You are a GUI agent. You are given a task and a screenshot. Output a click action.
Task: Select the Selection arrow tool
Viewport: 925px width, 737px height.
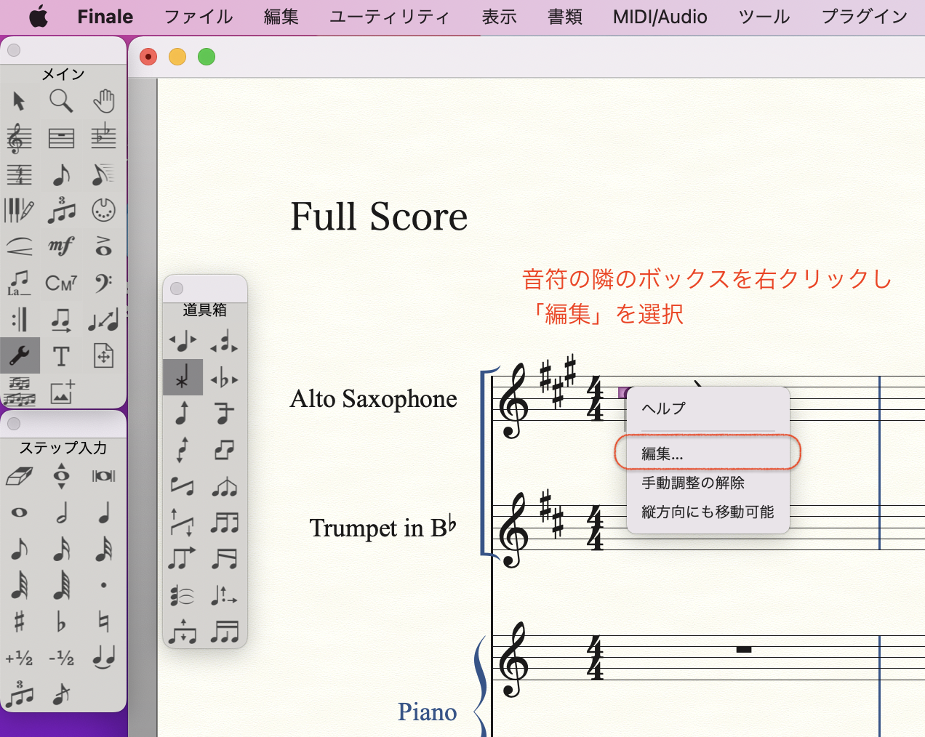20,101
